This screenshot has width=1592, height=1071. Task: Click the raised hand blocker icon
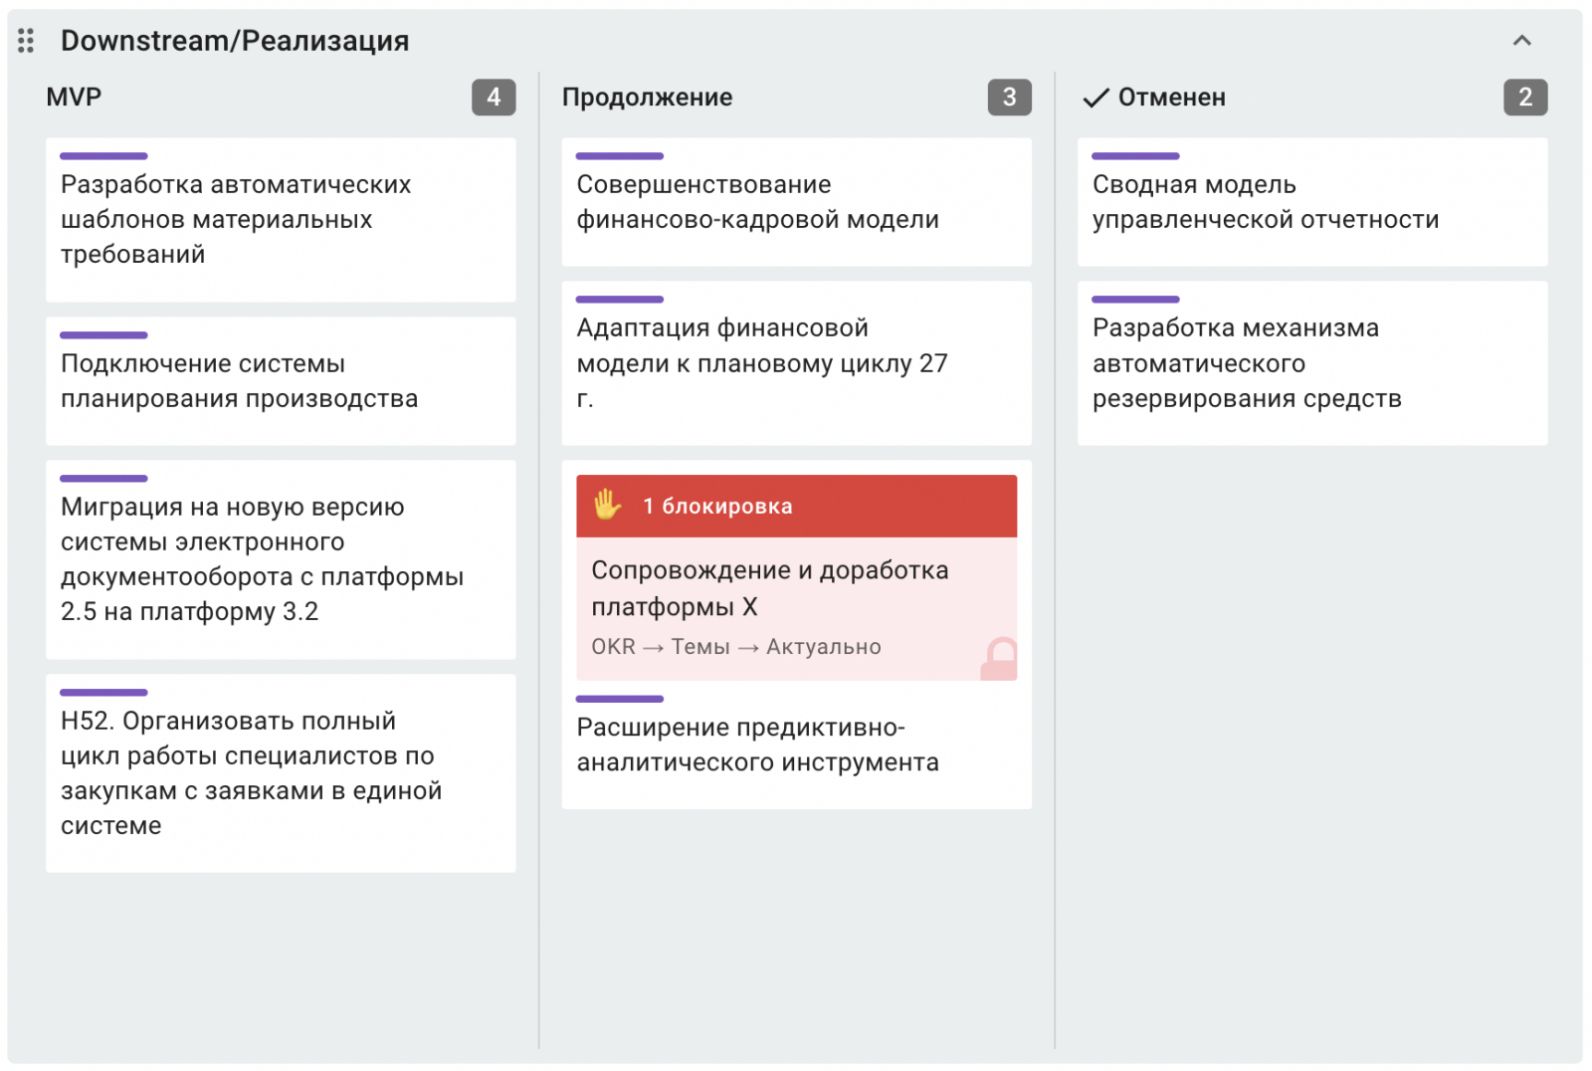pos(607,506)
